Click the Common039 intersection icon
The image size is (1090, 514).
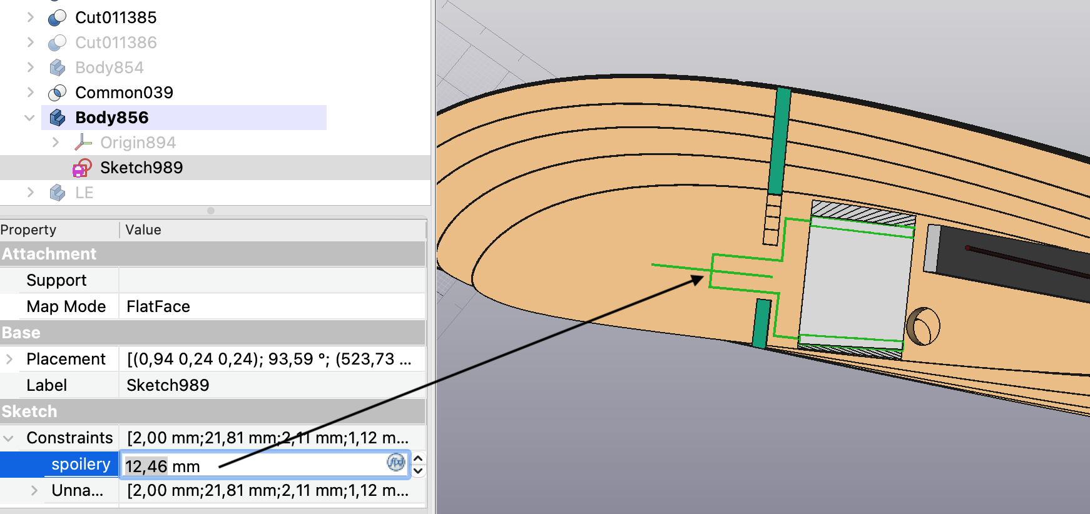coord(57,93)
